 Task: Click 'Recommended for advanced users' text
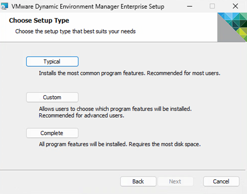81,115
